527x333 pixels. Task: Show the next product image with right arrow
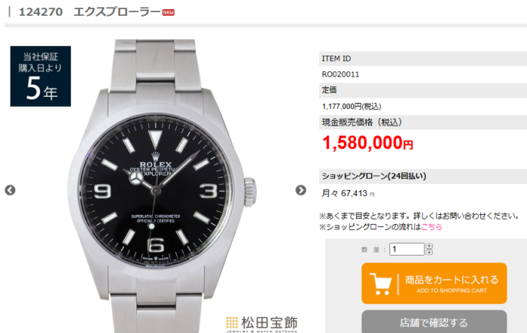coord(301,190)
